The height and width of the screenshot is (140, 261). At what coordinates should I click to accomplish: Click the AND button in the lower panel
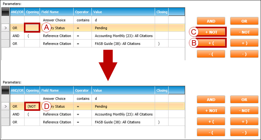point(211,100)
